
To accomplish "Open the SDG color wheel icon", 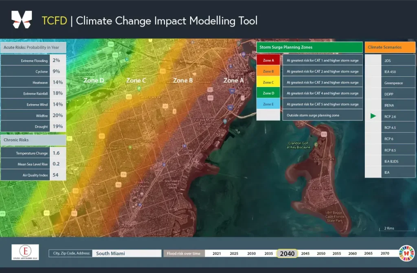I will (407, 253).
